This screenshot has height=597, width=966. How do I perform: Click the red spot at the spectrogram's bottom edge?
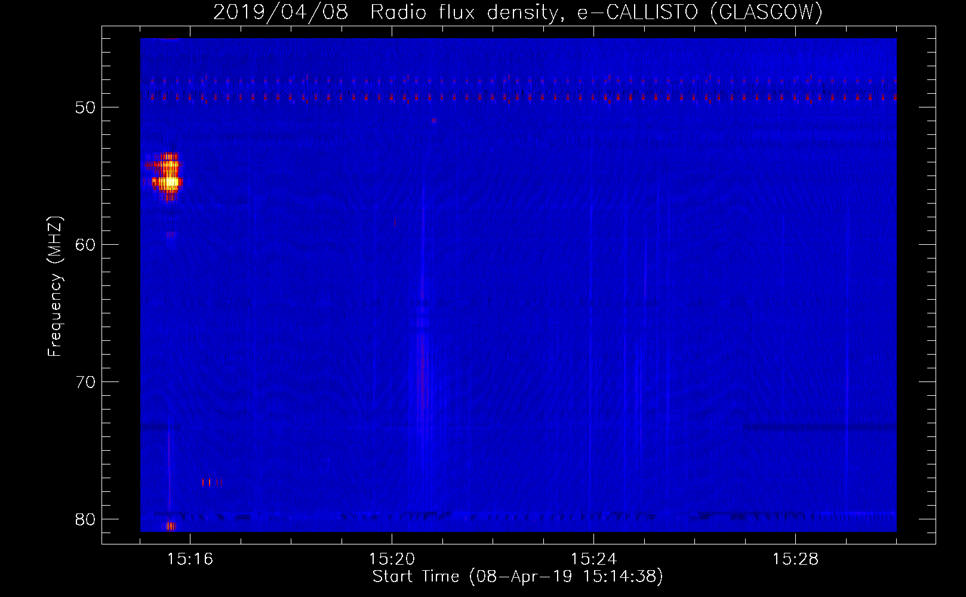pos(171,526)
